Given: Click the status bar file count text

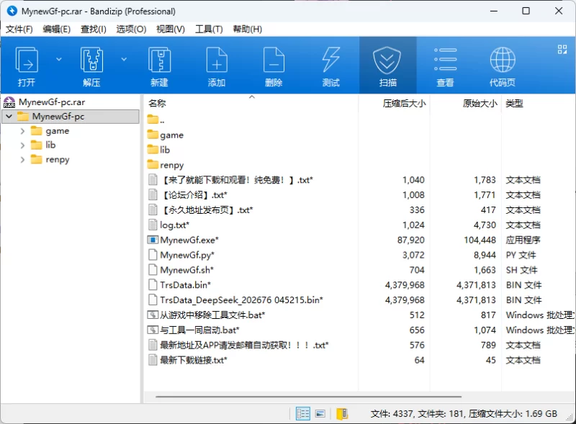Looking at the screenshot, I should 464,414.
